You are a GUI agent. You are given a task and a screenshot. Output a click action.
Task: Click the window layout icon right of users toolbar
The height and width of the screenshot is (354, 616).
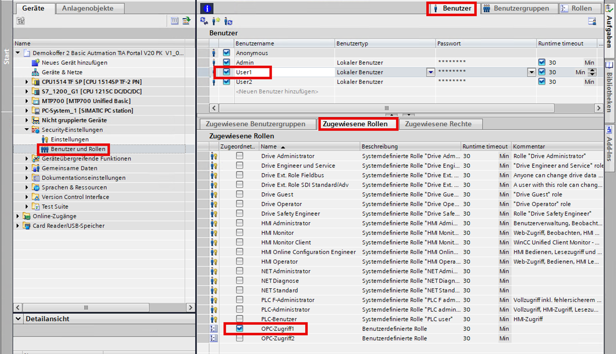tap(592, 21)
